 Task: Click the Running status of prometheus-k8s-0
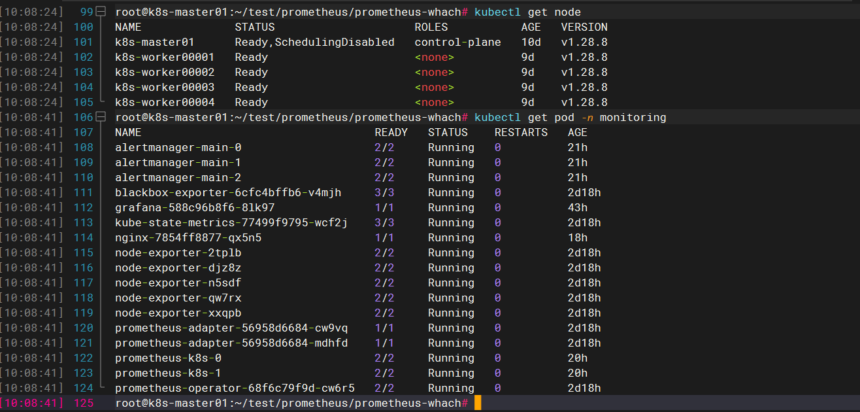[x=451, y=358]
